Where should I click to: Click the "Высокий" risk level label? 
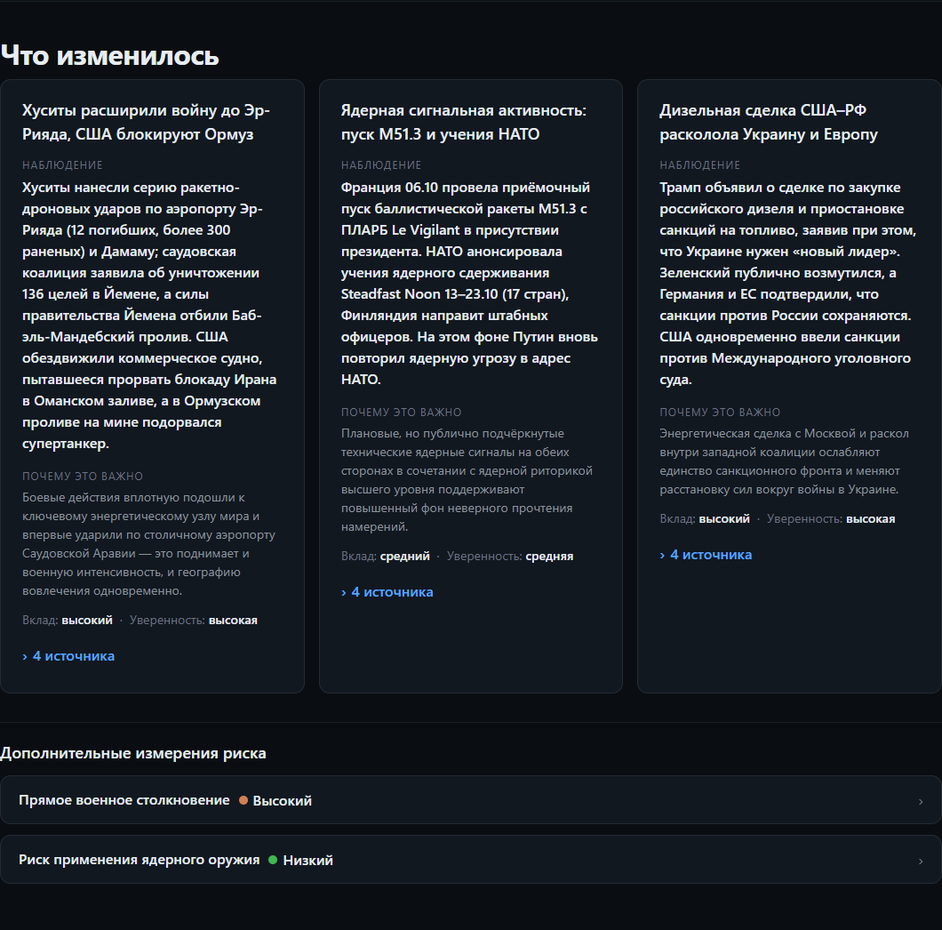tap(283, 801)
